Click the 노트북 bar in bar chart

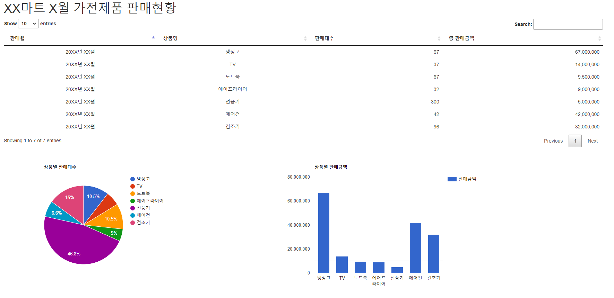(361, 267)
